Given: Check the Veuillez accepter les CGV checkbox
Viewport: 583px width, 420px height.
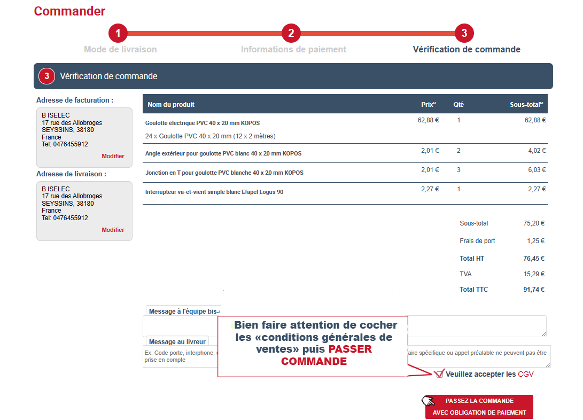Looking at the screenshot, I should pos(439,375).
